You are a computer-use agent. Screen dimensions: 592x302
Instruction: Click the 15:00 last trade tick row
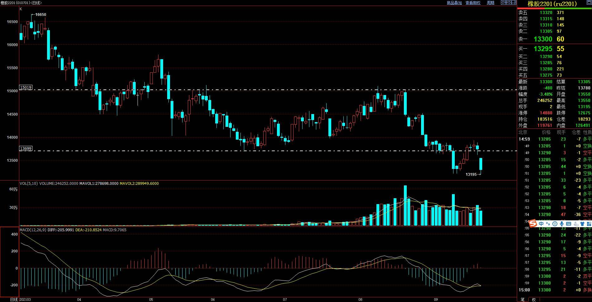[x=554, y=290]
